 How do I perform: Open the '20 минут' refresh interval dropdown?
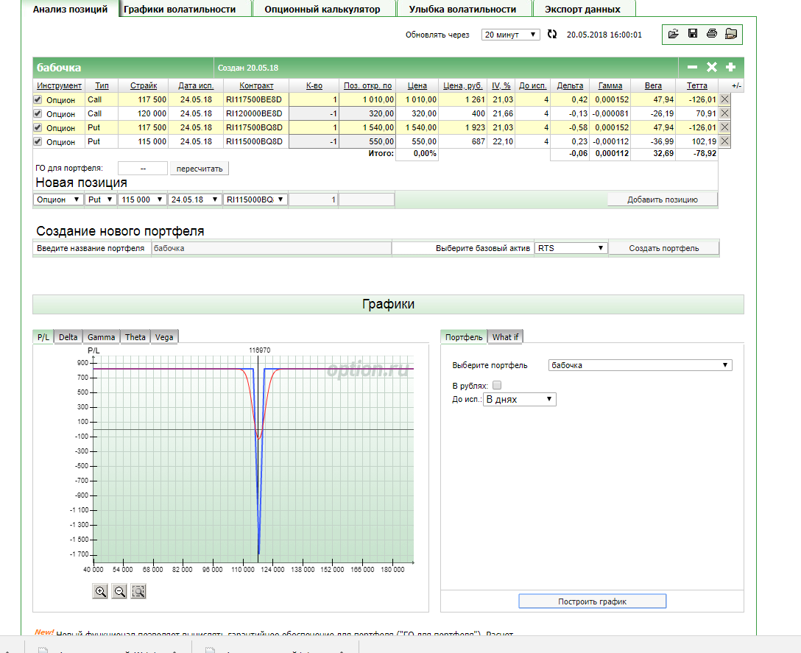[x=511, y=35]
